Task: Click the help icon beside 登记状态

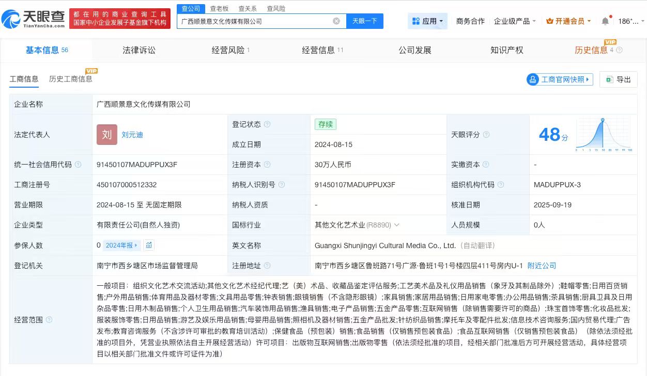Action: tap(267, 124)
